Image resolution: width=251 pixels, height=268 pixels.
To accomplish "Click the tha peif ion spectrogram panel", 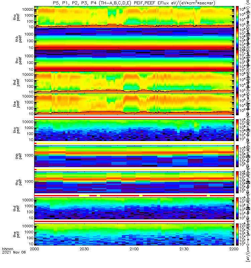I will tap(134, 130).
